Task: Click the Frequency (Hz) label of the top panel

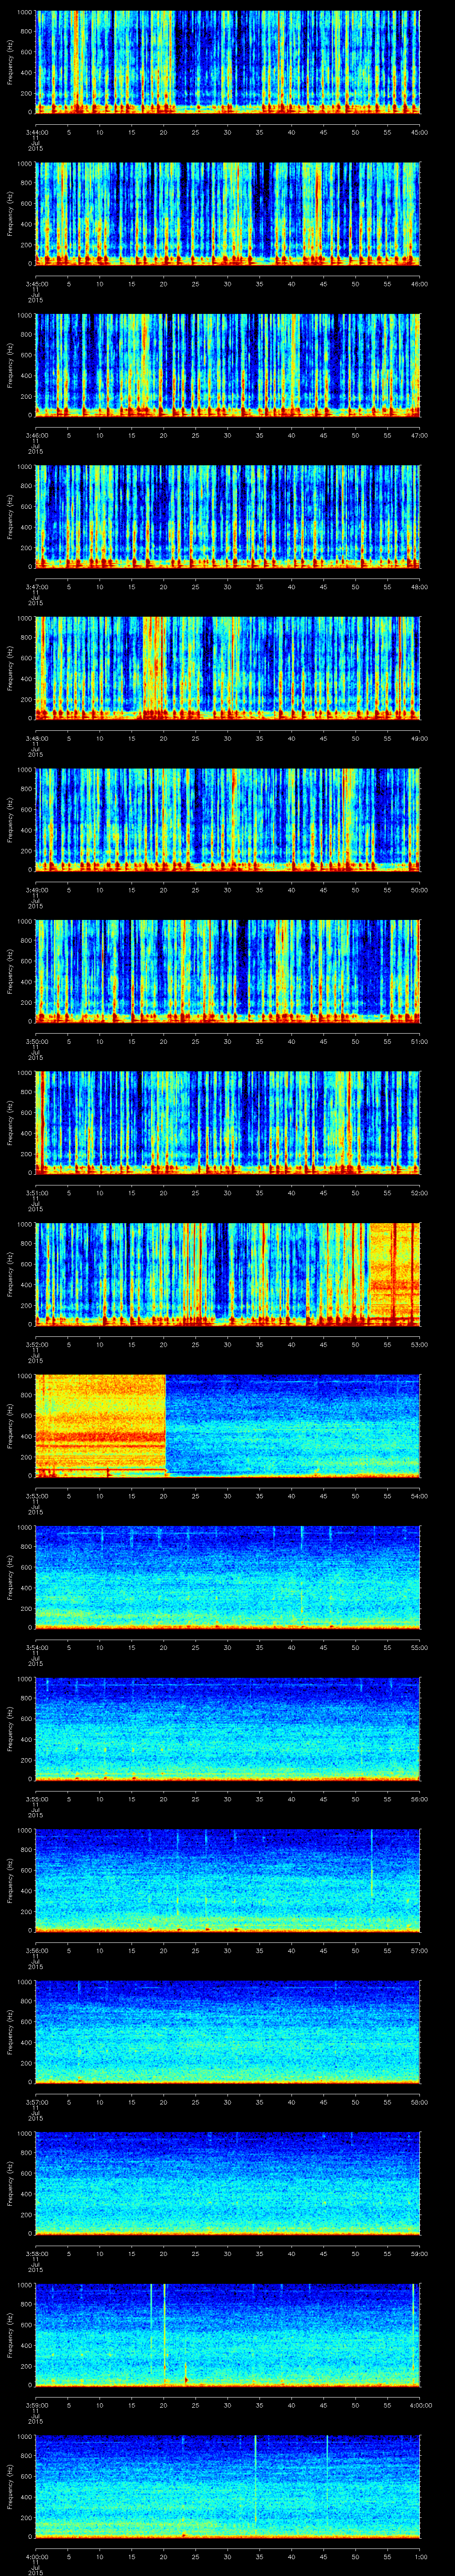Action: 10,62
